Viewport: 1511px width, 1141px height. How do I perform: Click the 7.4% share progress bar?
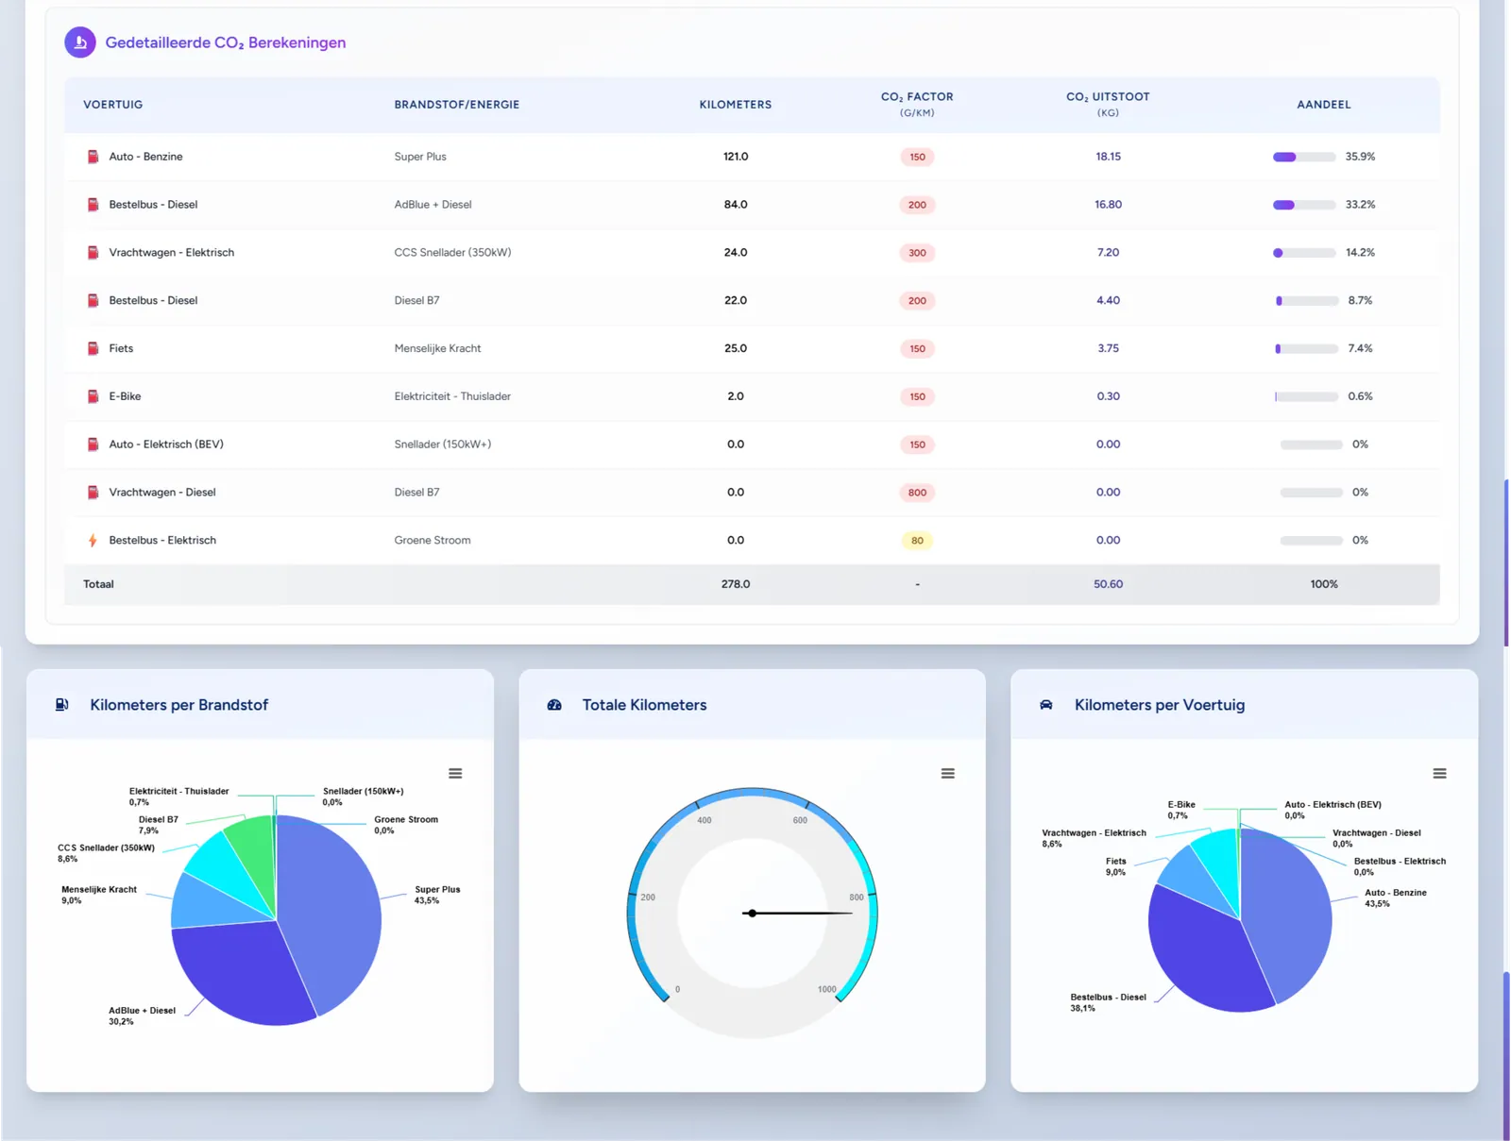(x=1307, y=348)
